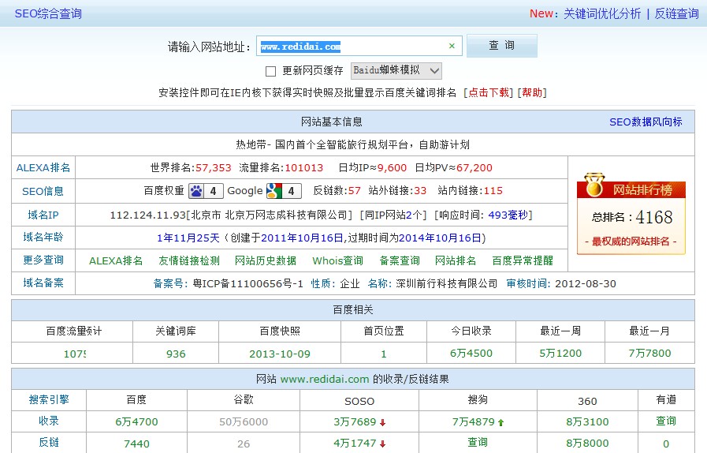Click the 最近一周 value 5万1200

point(560,354)
